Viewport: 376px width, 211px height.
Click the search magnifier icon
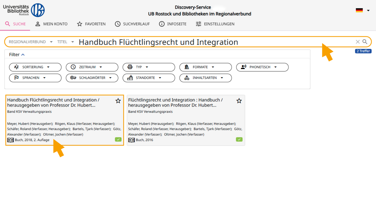[x=364, y=42]
